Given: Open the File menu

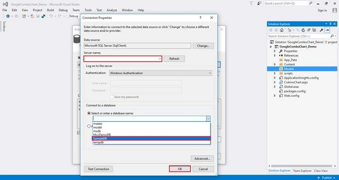Looking at the screenshot, I should click(4, 10).
